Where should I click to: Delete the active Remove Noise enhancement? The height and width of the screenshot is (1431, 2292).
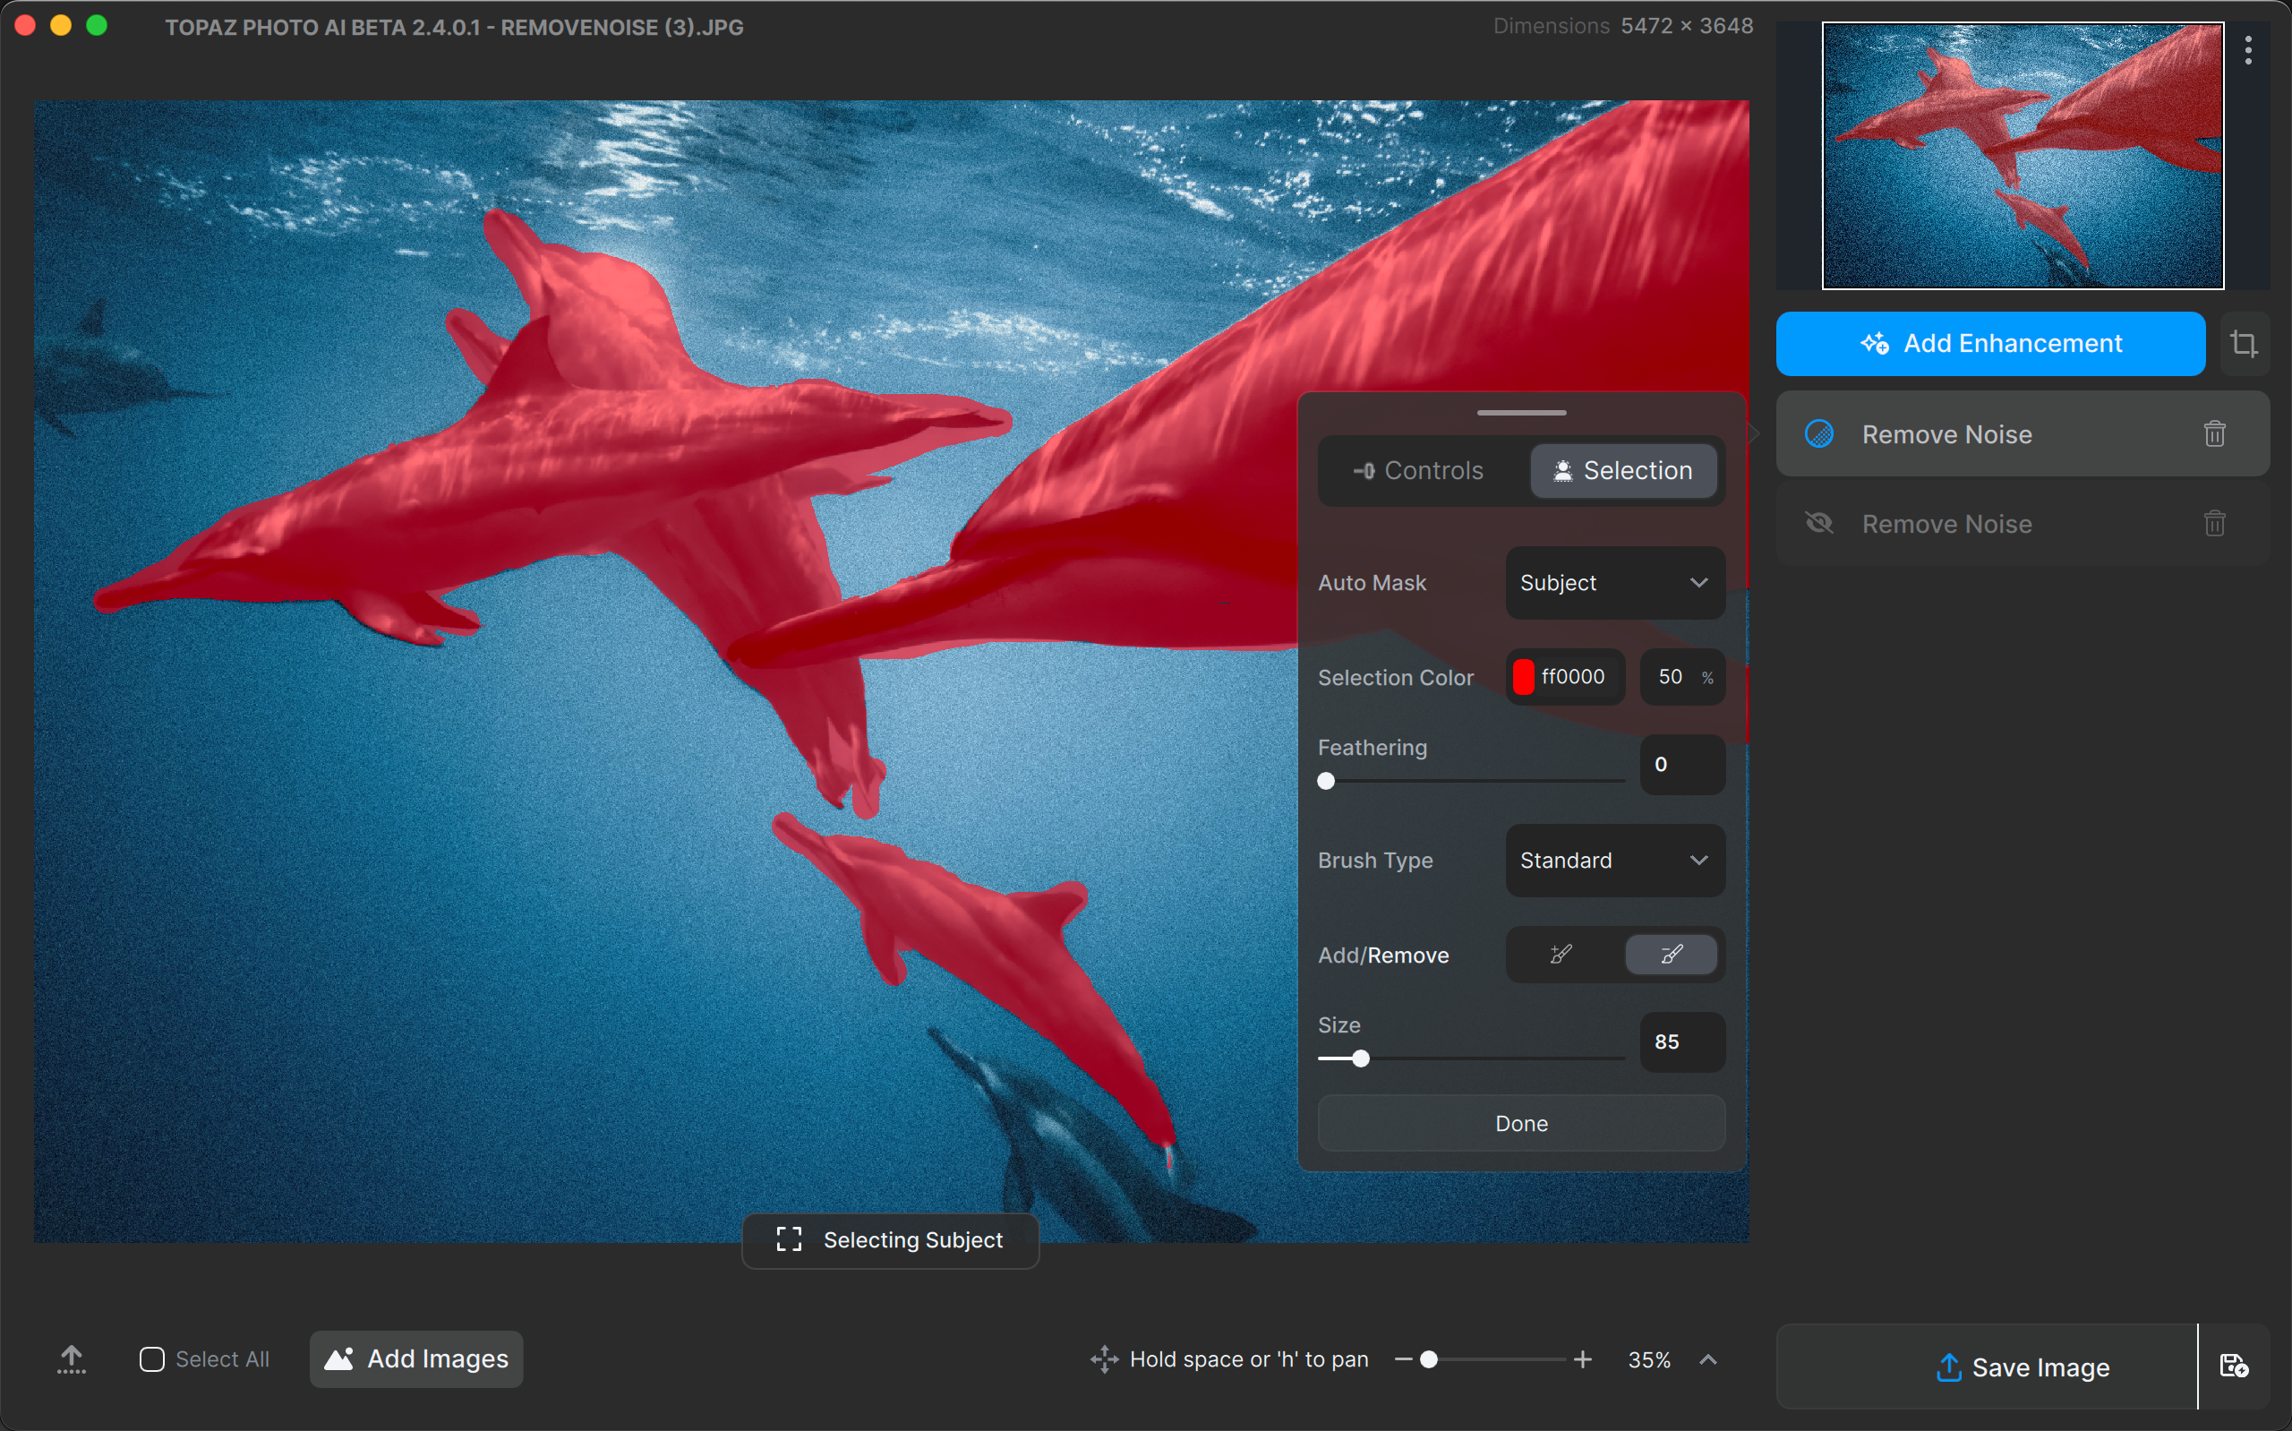coord(2213,434)
